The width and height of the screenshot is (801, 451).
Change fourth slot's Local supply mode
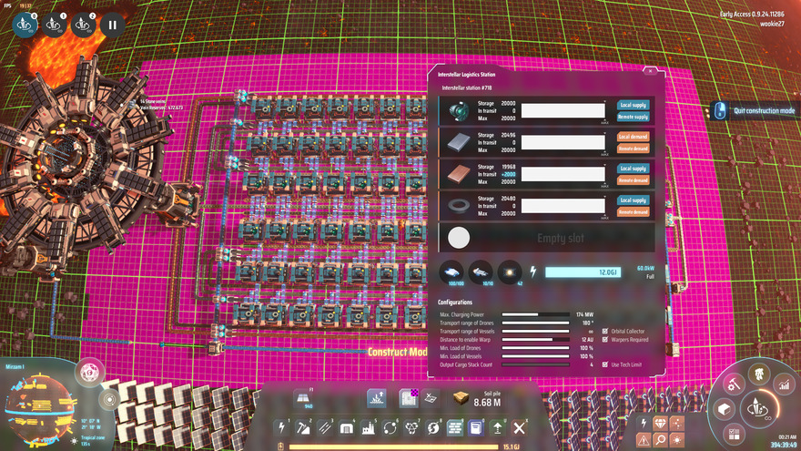[634, 202]
